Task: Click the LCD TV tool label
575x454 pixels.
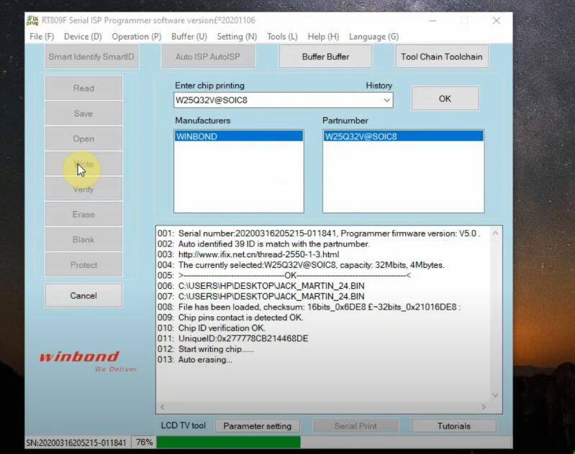Action: click(x=184, y=425)
